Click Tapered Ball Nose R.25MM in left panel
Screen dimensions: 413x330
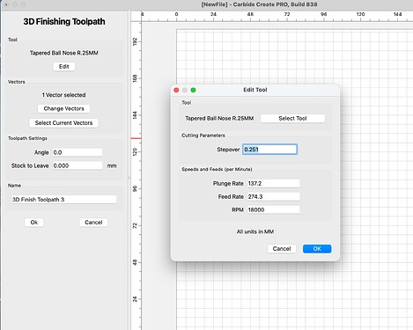coord(64,53)
